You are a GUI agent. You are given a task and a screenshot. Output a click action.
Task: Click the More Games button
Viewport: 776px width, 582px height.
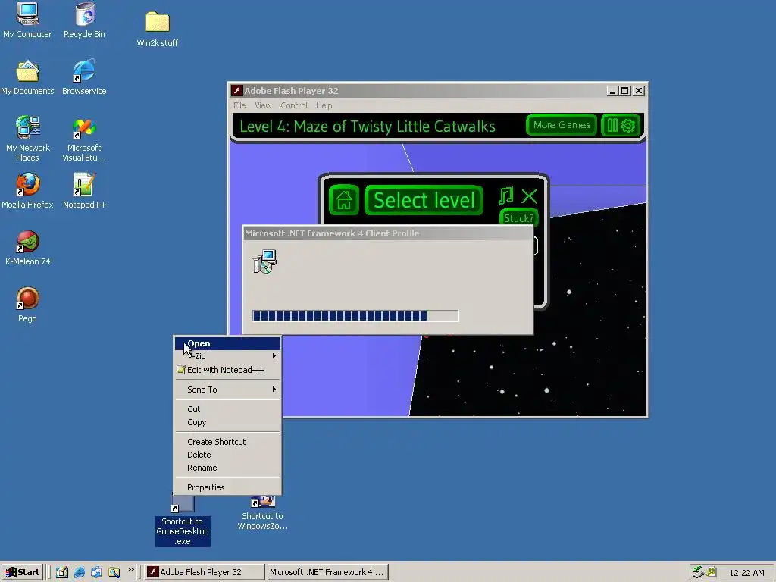[562, 125]
